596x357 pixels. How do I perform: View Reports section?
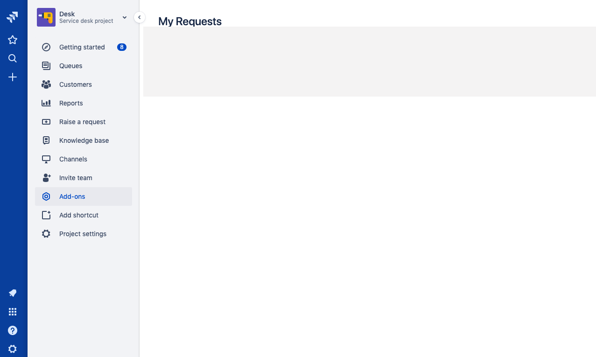[71, 103]
